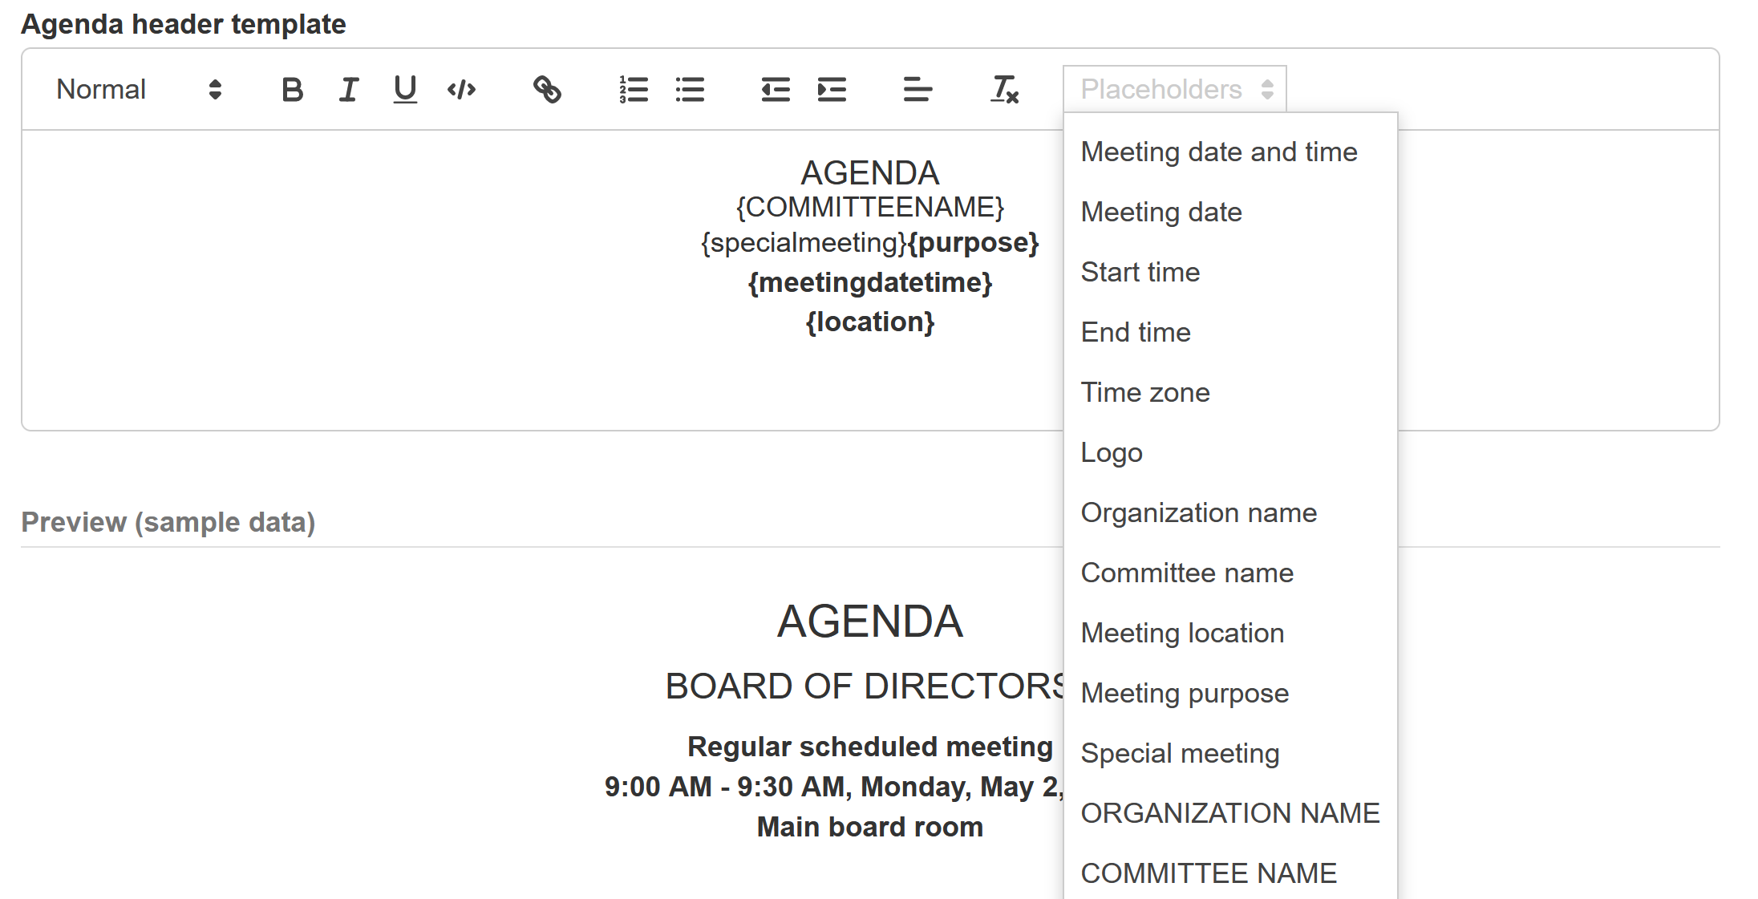The height and width of the screenshot is (899, 1758).
Task: Increase indent of the text
Action: [x=832, y=90]
